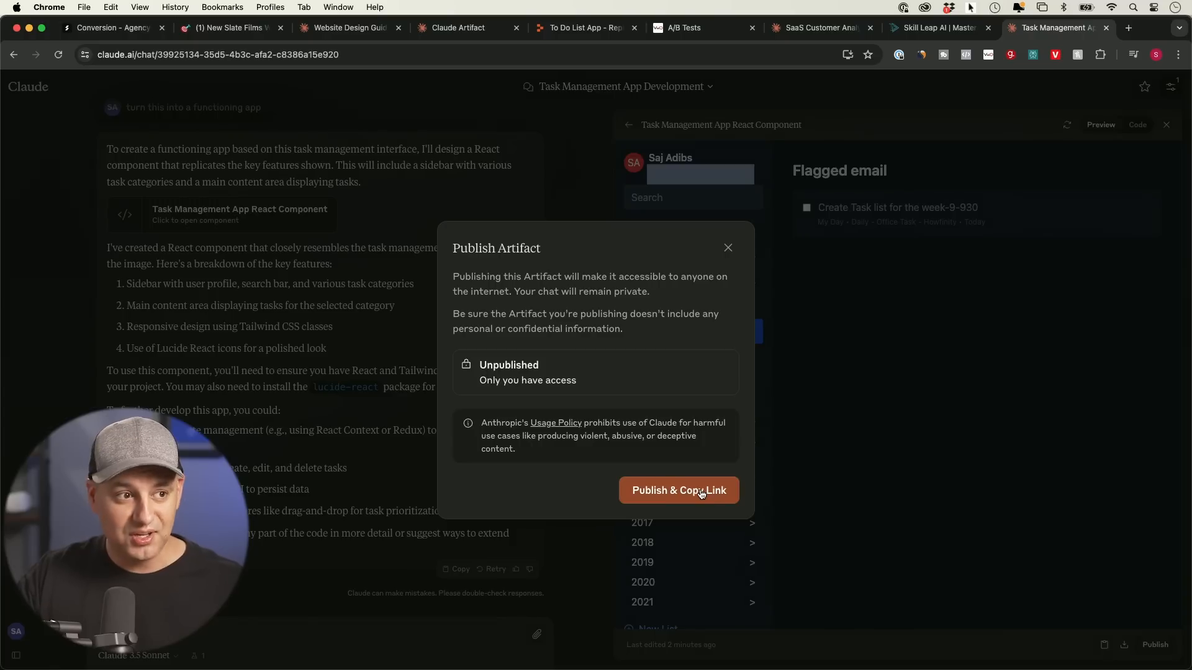Open the chat controls slider icon

pyautogui.click(x=1171, y=87)
